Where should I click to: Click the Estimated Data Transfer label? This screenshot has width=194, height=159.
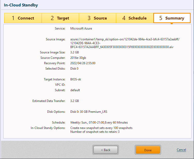pos(49,101)
